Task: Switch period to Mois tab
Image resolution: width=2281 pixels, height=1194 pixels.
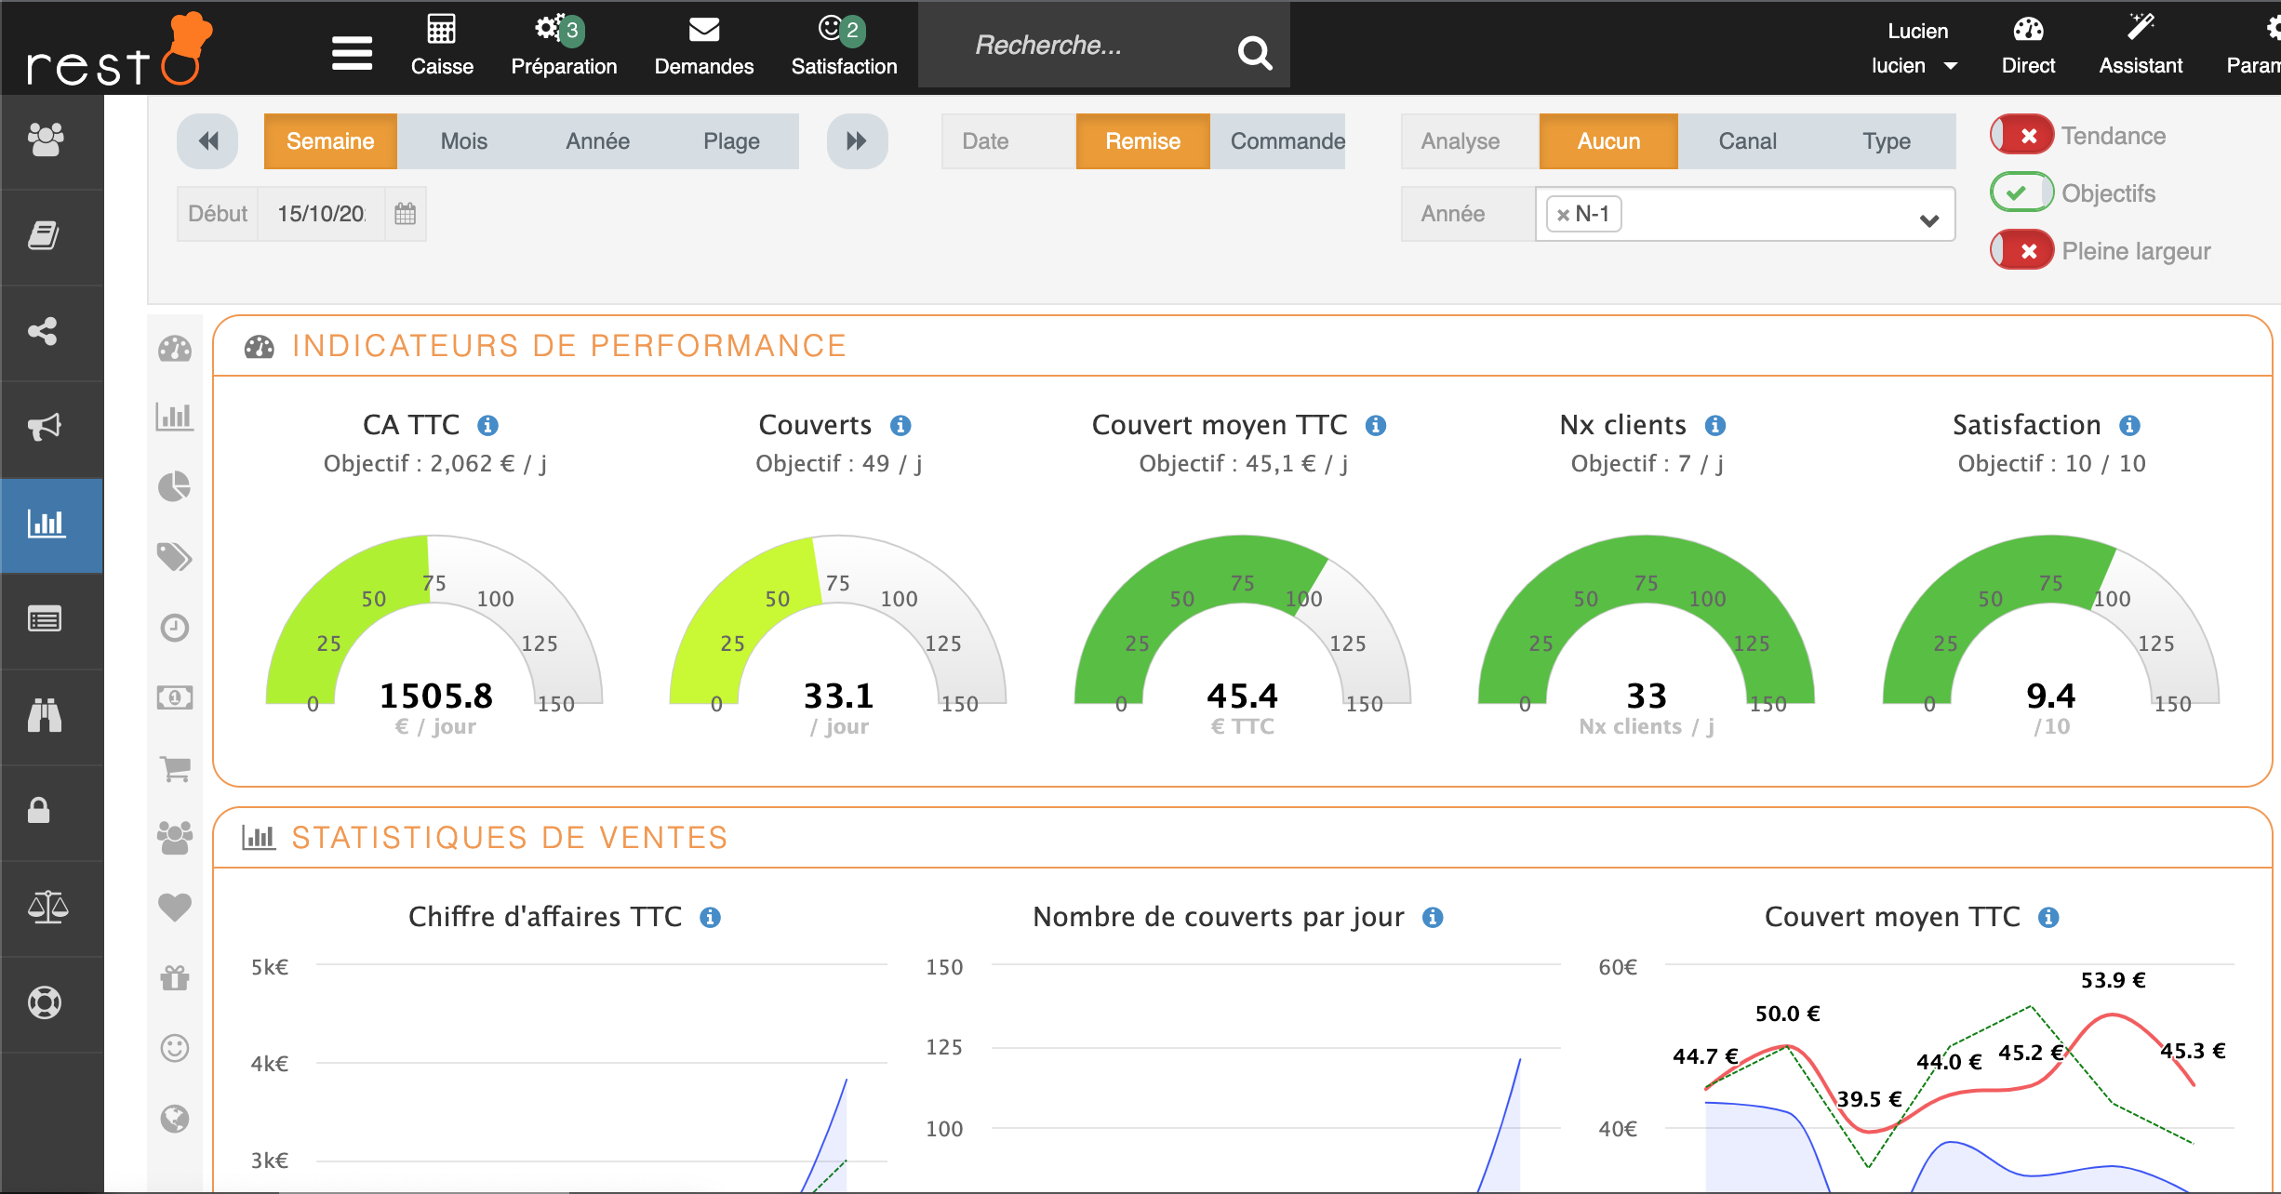Action: tap(463, 141)
